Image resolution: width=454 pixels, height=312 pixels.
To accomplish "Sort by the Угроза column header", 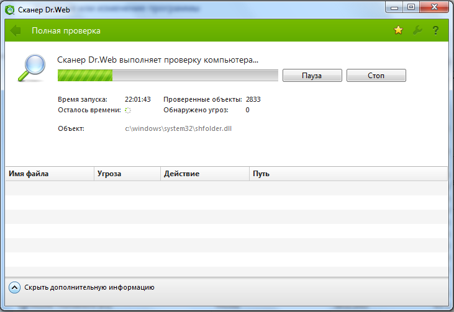I will (127, 174).
